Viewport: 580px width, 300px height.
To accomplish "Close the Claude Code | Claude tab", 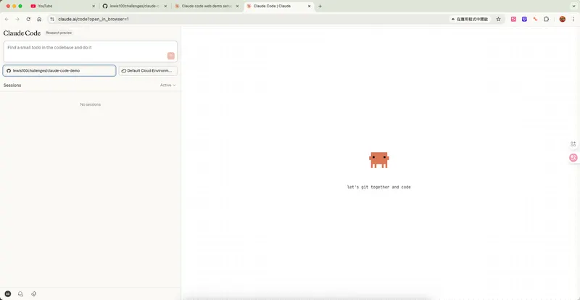I will click(x=310, y=7).
